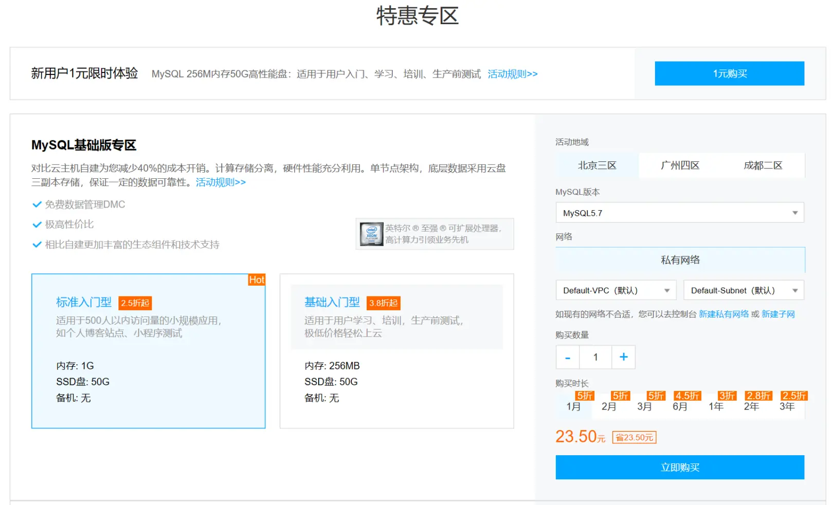Click the checkmark beside 免费数据管理DMC
Screen dimensions: 833x505
coord(37,204)
